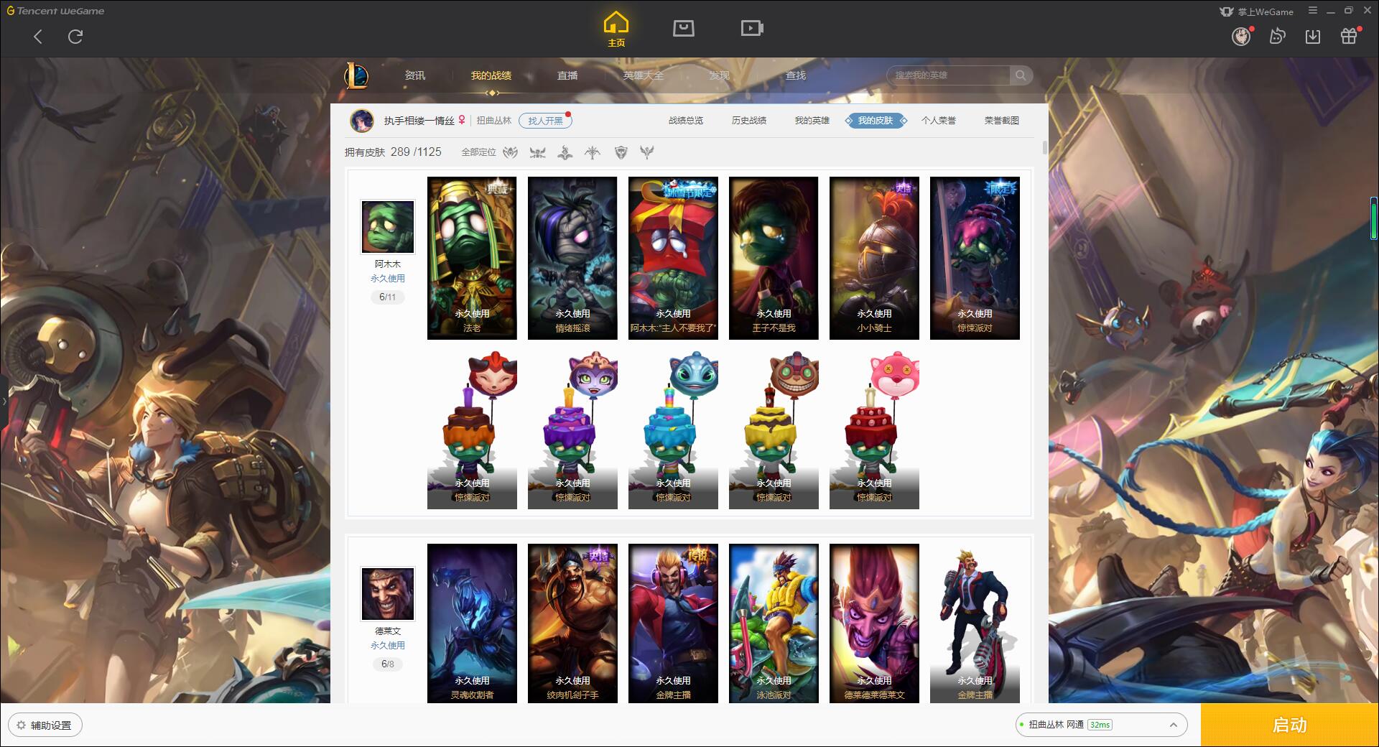Click the 找人开黑 button
1379x747 pixels.
coord(546,121)
